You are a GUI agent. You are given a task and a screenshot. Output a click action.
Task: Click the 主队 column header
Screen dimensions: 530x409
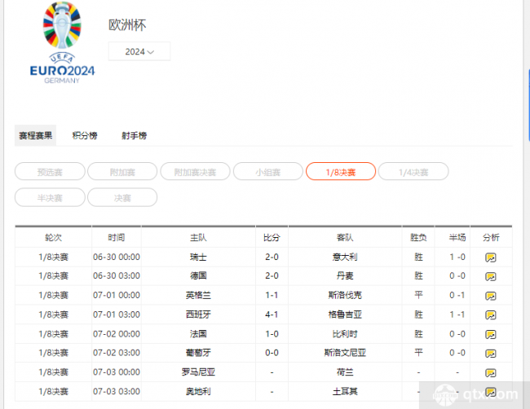[198, 237]
